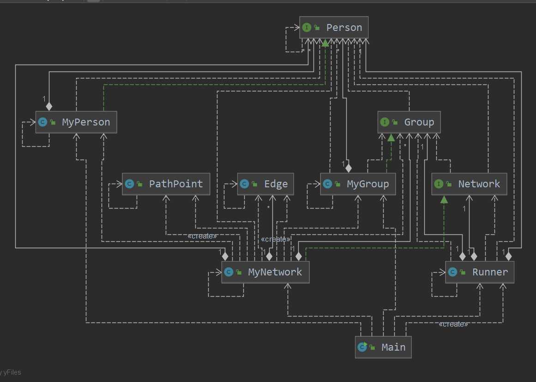The width and height of the screenshot is (536, 382).
Task: Click the interface icon on Network node
Action: (x=439, y=184)
